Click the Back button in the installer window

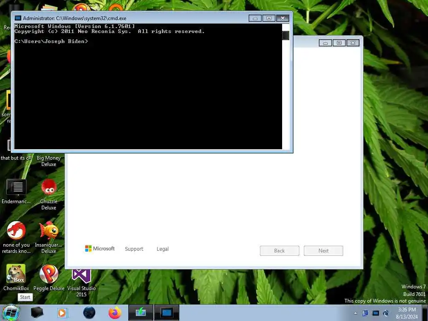pos(279,251)
